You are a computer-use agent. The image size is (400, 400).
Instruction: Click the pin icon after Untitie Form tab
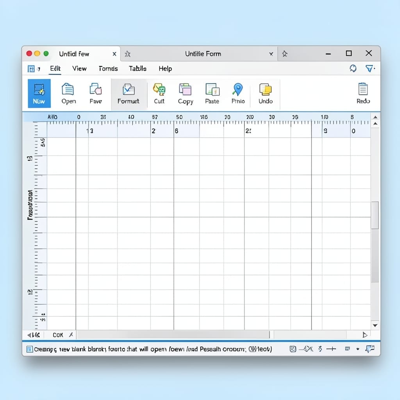pos(285,54)
